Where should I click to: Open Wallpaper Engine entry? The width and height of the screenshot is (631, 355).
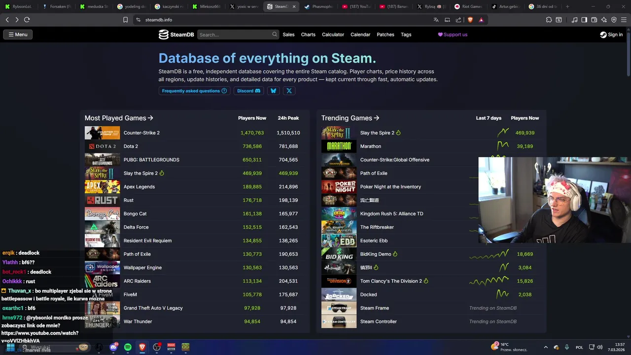pos(142,268)
